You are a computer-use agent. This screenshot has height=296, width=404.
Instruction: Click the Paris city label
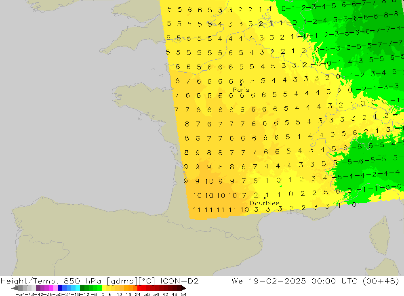[241, 90]
